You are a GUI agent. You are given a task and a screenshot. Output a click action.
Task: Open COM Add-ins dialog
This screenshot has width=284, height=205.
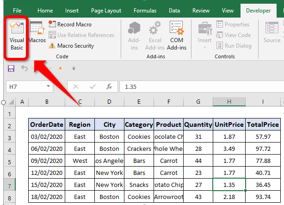click(177, 36)
